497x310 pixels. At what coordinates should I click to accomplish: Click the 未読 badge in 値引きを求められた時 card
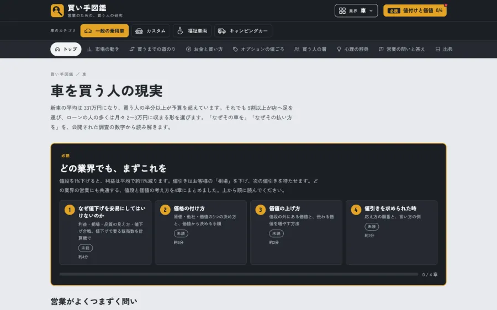pos(372,226)
